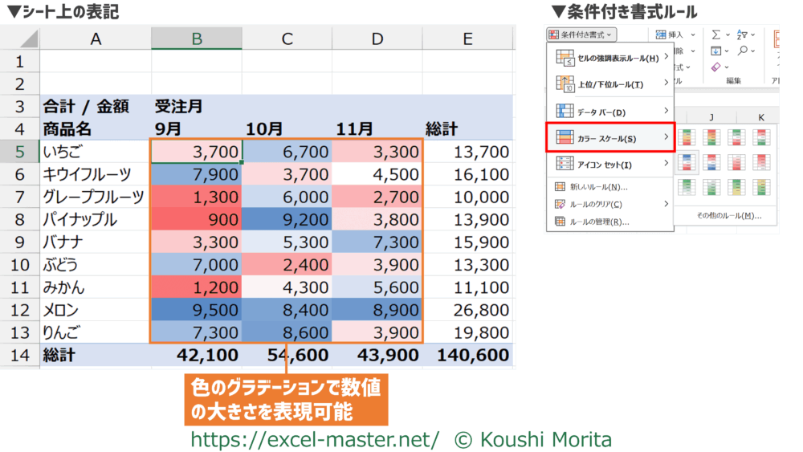Select the top-left green-yellow-red color scale
Viewport: 803px width, 452px height.
pyautogui.click(x=687, y=138)
